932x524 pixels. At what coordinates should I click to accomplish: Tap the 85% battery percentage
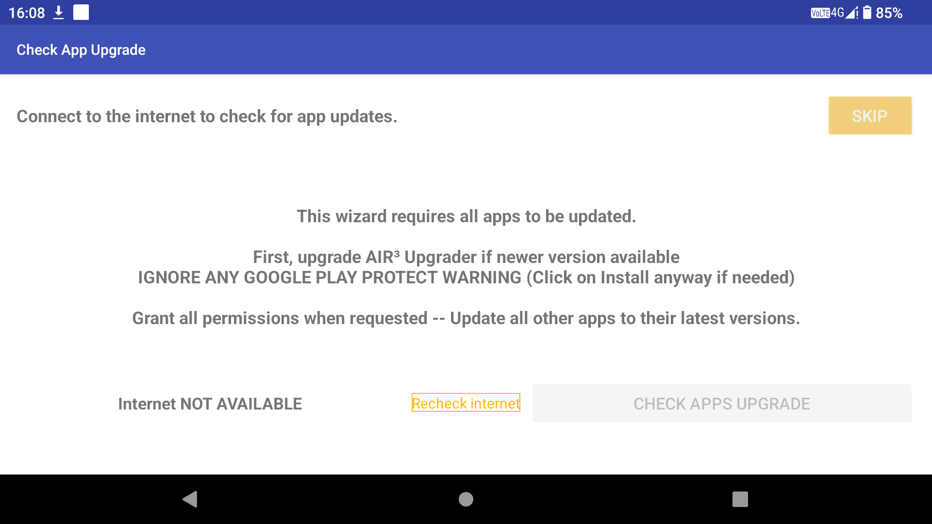tap(889, 13)
